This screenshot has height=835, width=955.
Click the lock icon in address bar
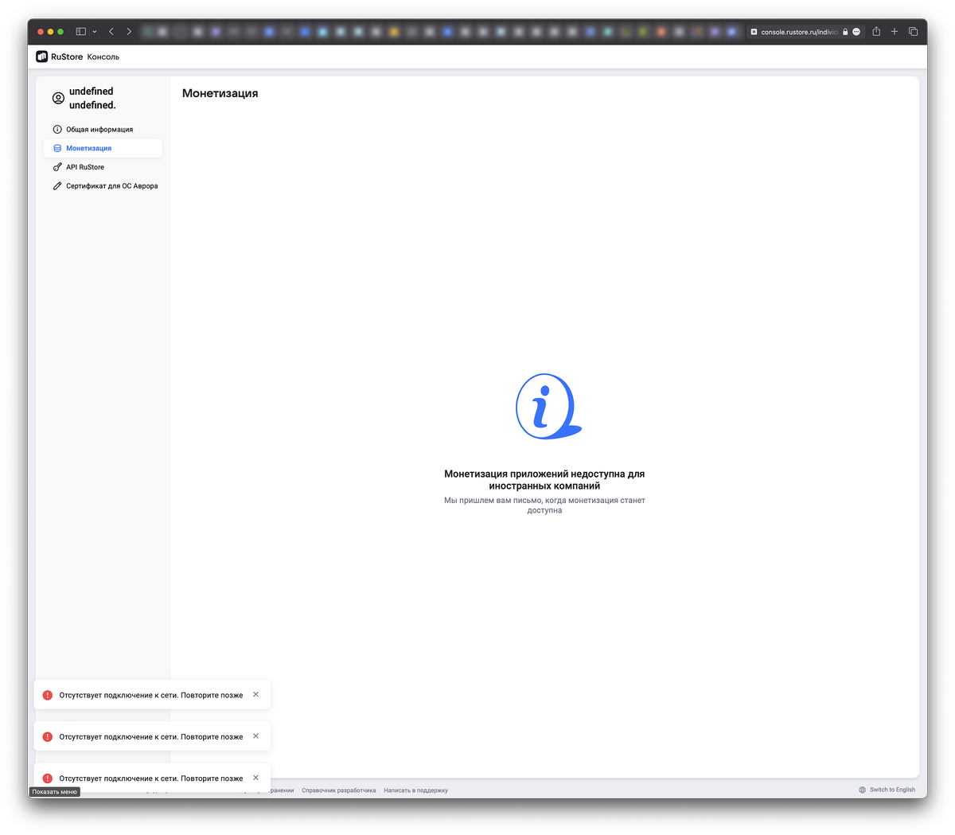tap(845, 32)
